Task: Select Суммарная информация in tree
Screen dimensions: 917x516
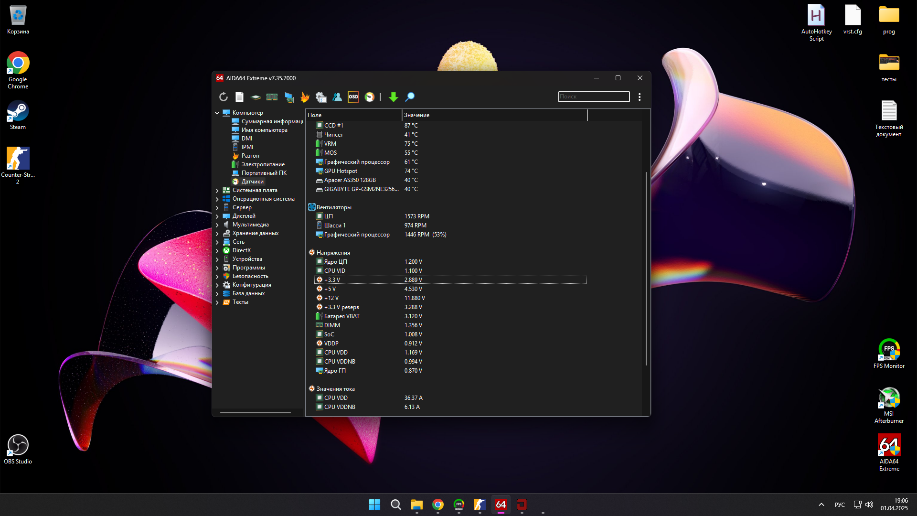Action: (x=272, y=121)
